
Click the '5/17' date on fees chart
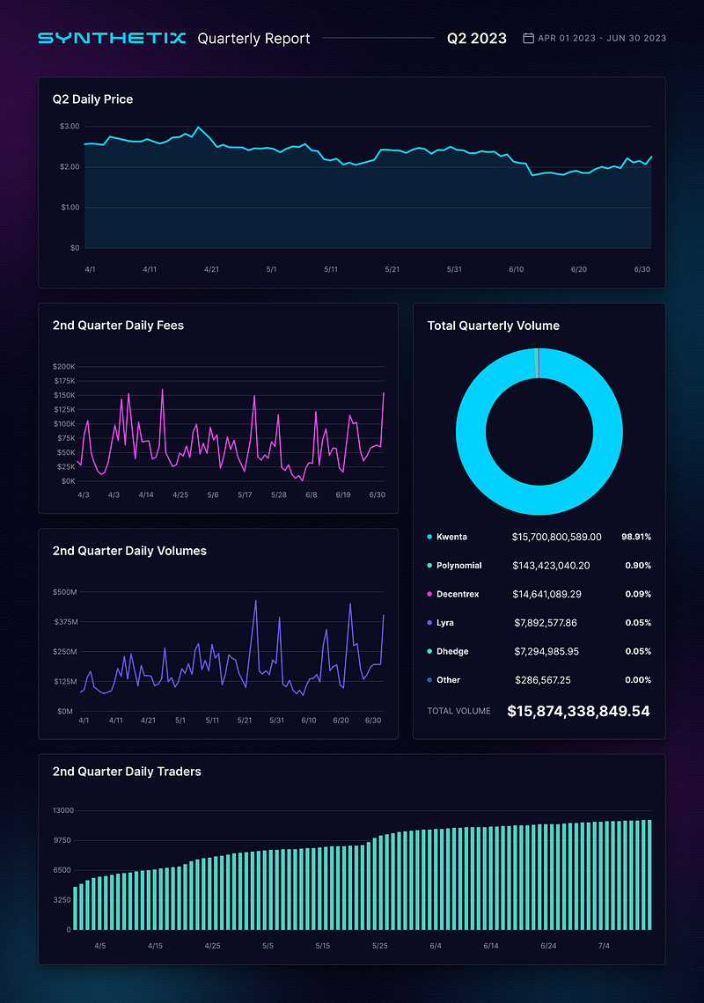(246, 495)
